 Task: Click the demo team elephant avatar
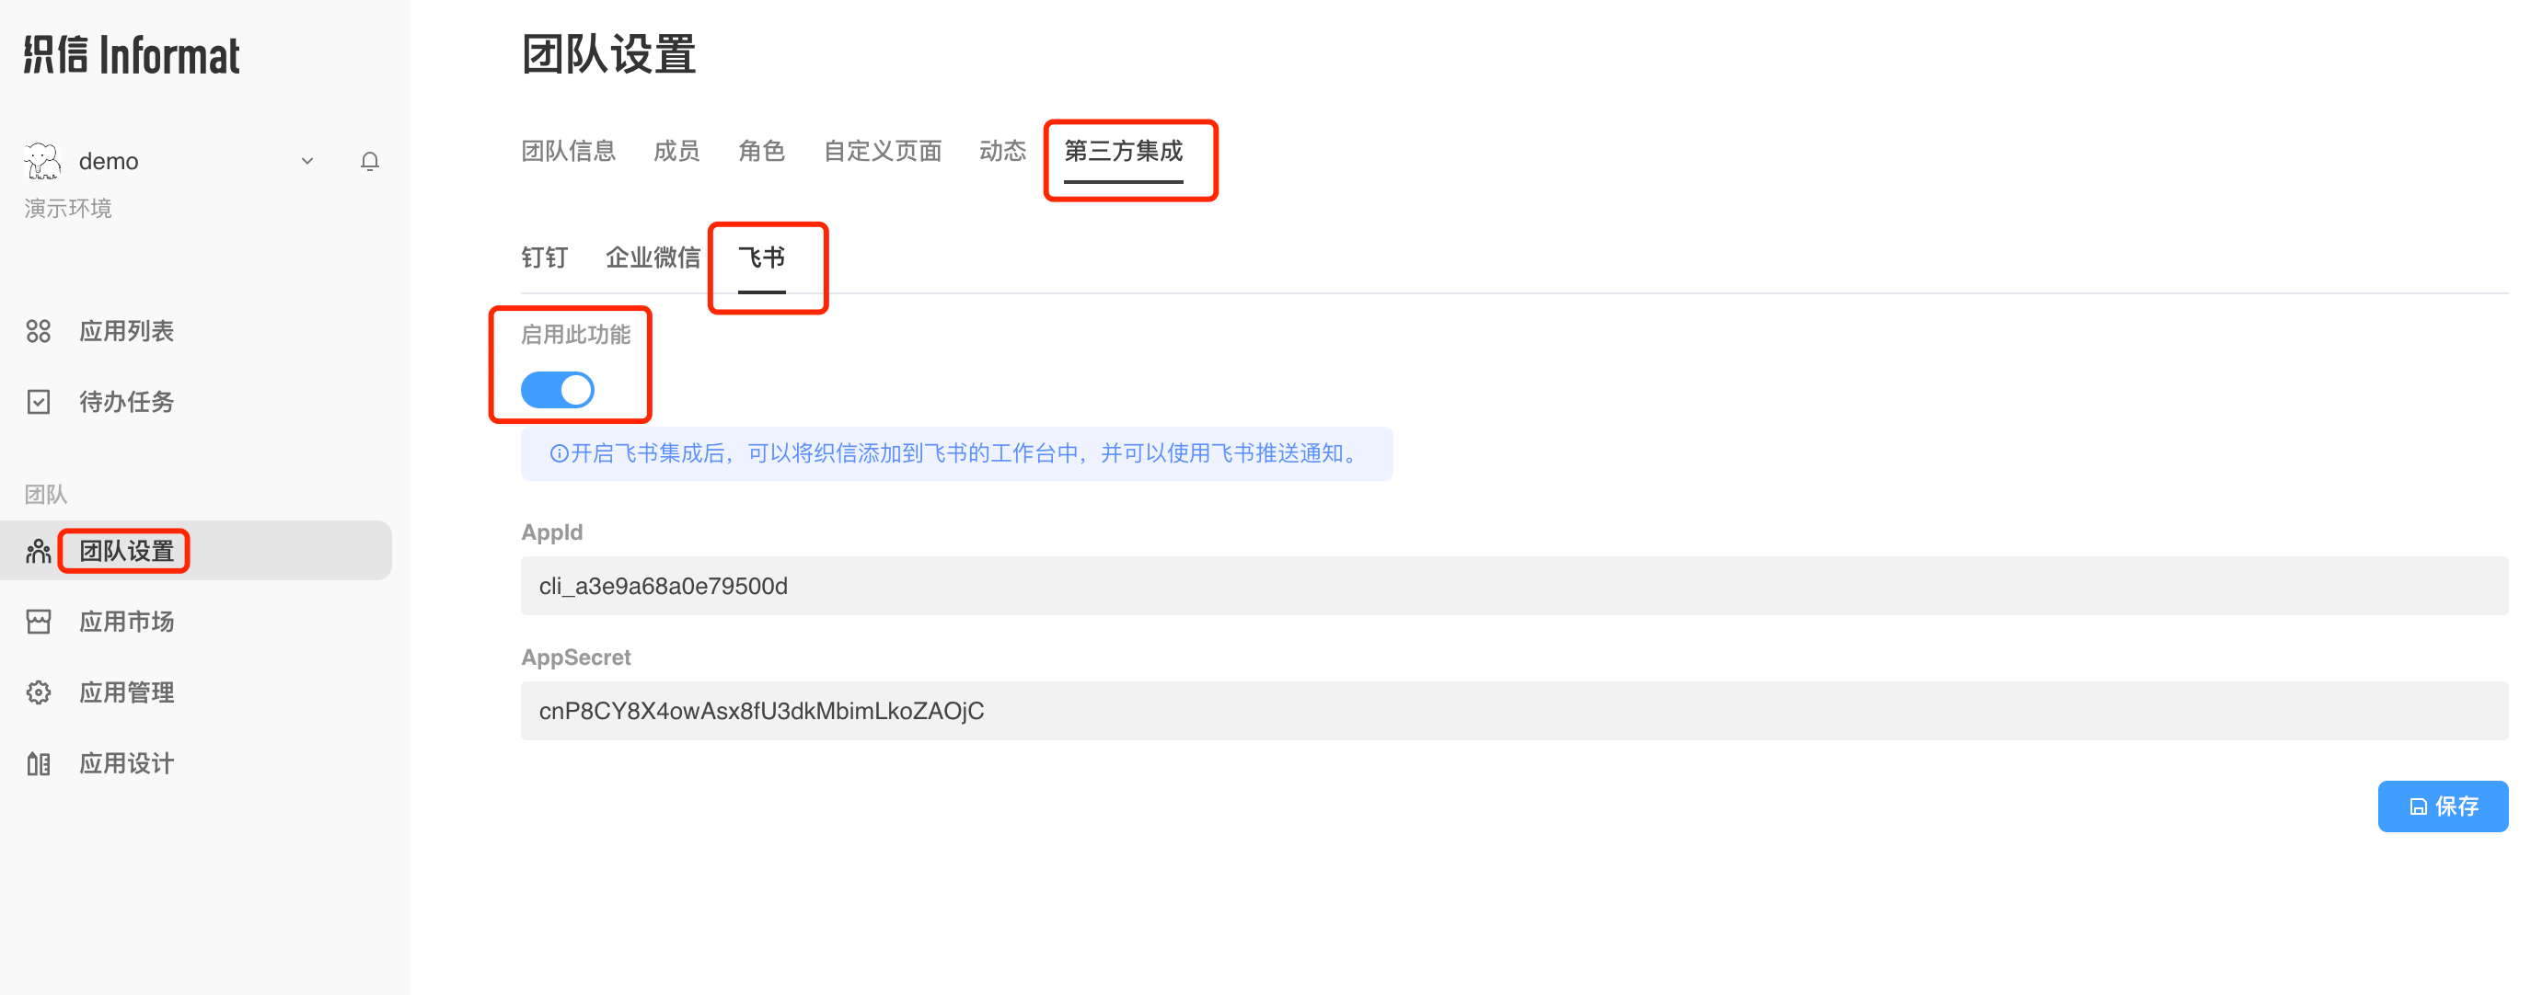43,161
